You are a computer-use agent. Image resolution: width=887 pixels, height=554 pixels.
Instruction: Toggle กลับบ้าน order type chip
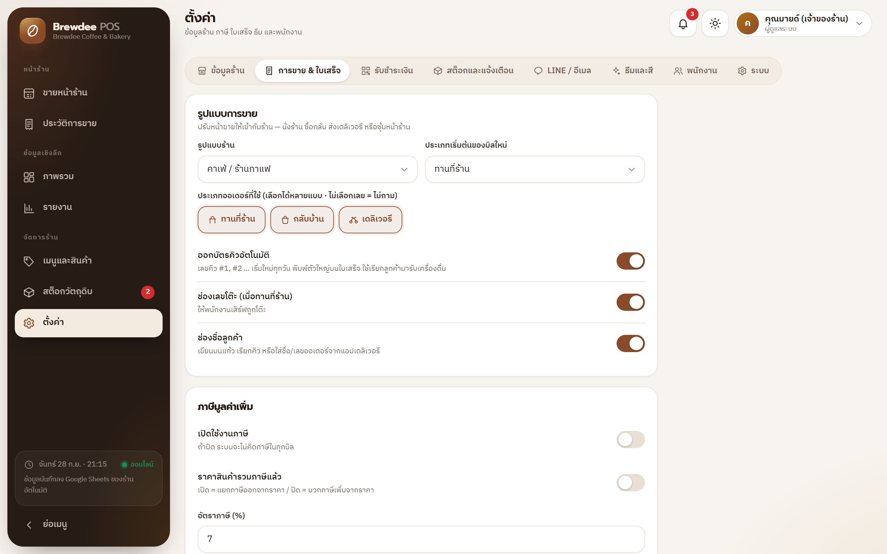[302, 219]
